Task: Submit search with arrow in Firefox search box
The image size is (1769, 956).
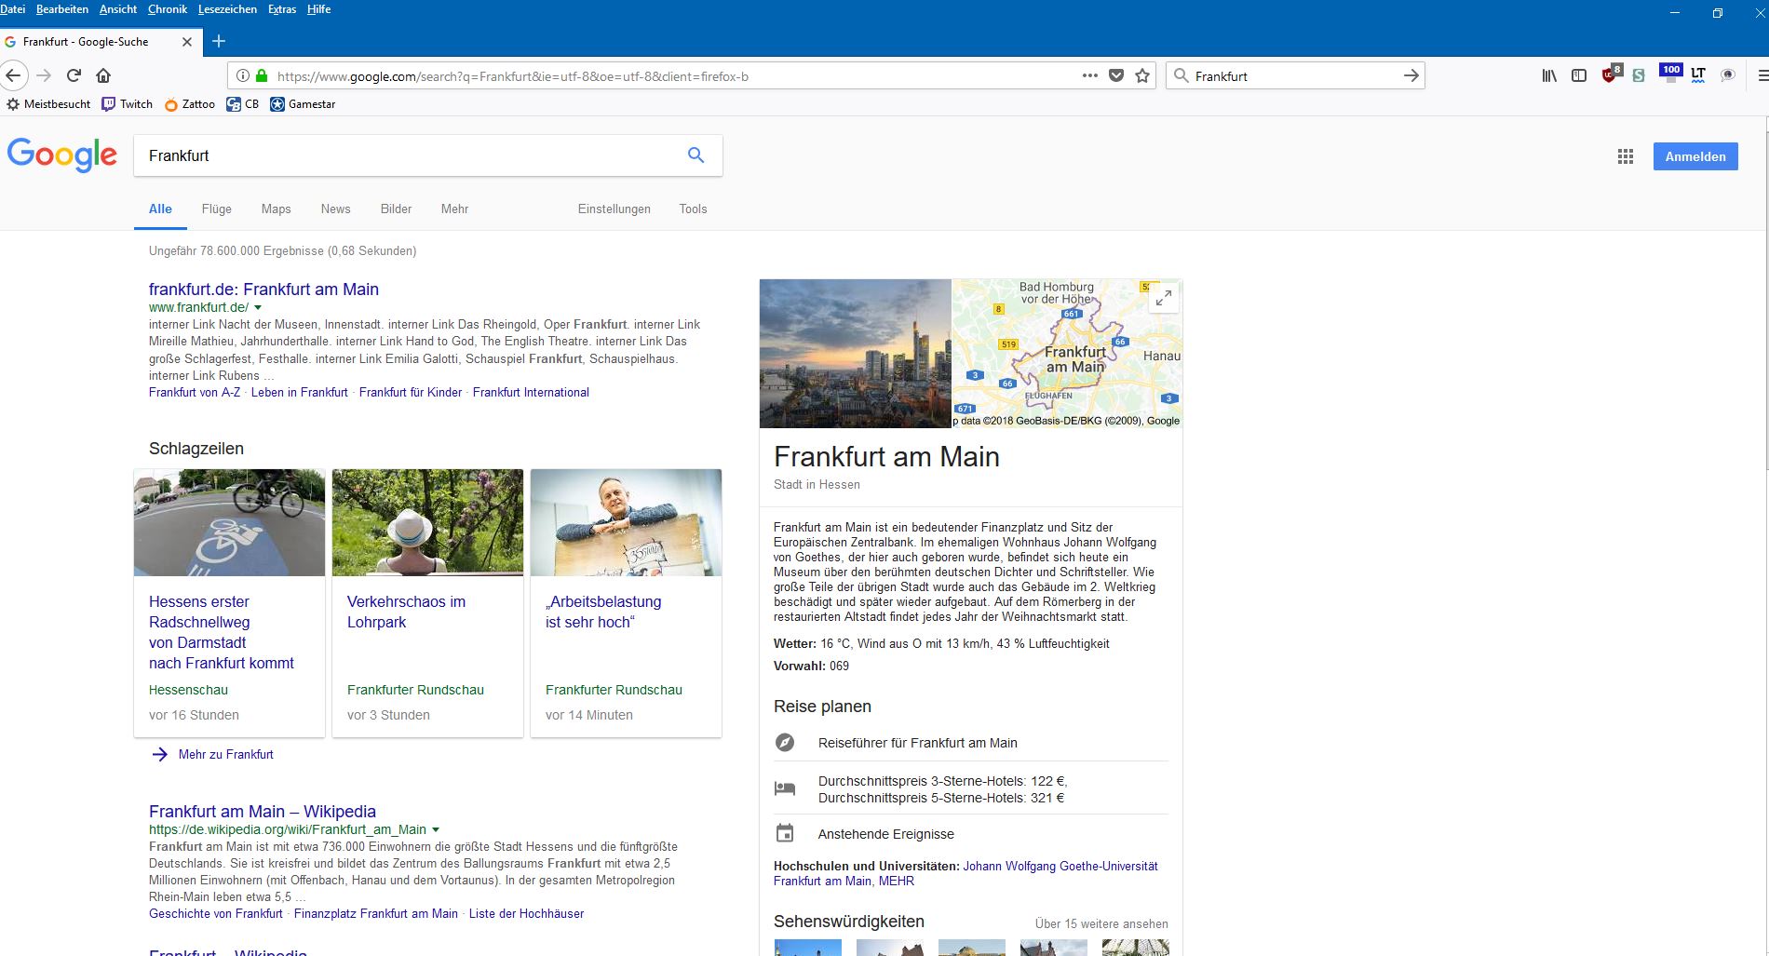Action: (x=1411, y=75)
